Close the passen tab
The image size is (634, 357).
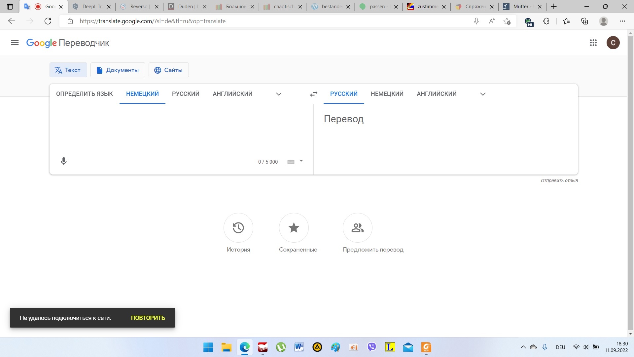[x=396, y=7]
